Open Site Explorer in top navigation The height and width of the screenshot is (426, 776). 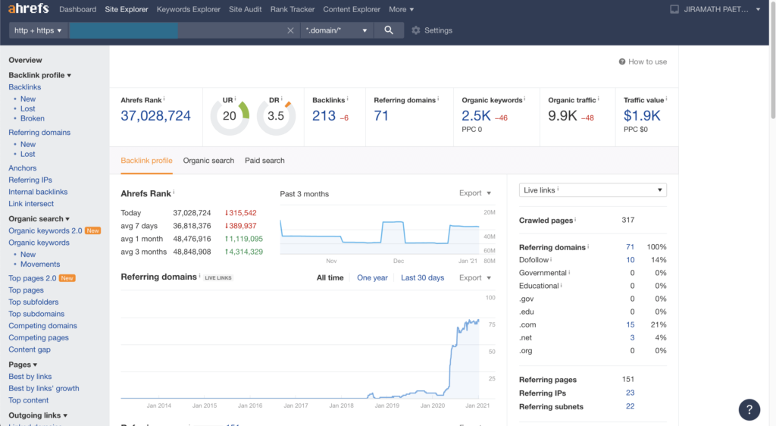pyautogui.click(x=127, y=9)
